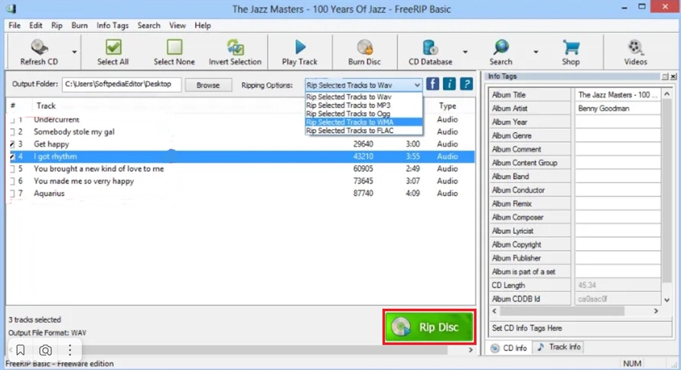Click the Invert Selection icon

[235, 47]
